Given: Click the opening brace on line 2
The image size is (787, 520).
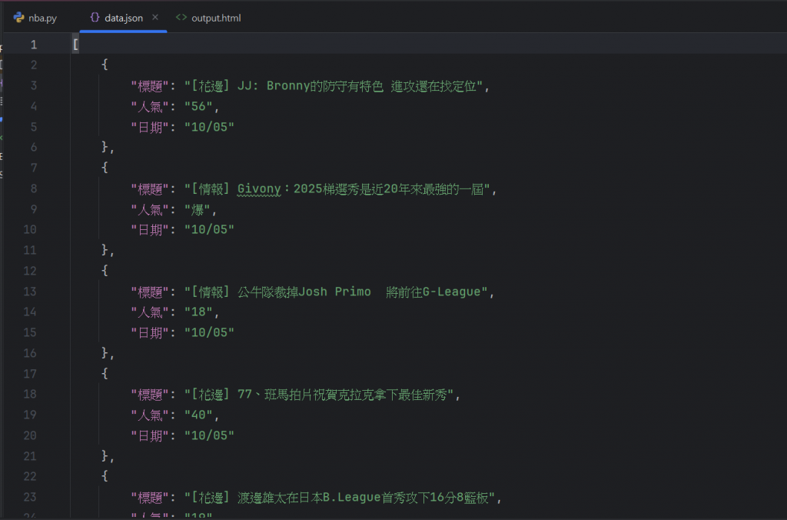Looking at the screenshot, I should click(105, 65).
